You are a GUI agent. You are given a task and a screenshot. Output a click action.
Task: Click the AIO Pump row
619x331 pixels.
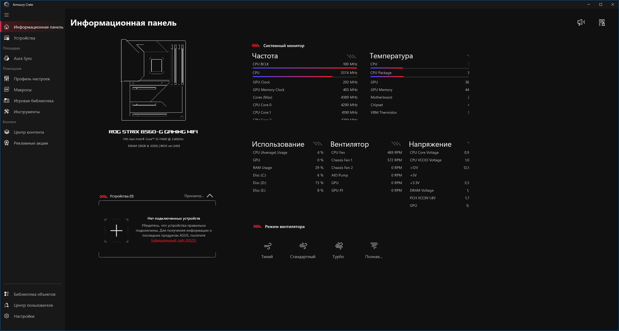point(367,175)
